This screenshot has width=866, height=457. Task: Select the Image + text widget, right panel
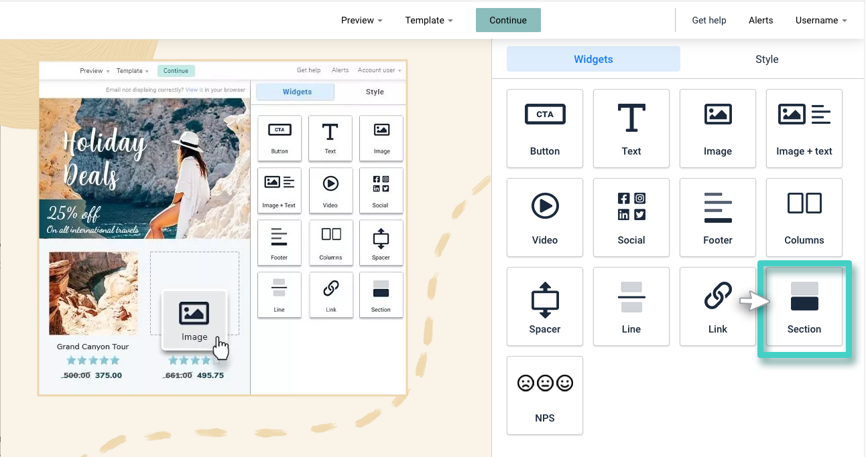pyautogui.click(x=804, y=128)
